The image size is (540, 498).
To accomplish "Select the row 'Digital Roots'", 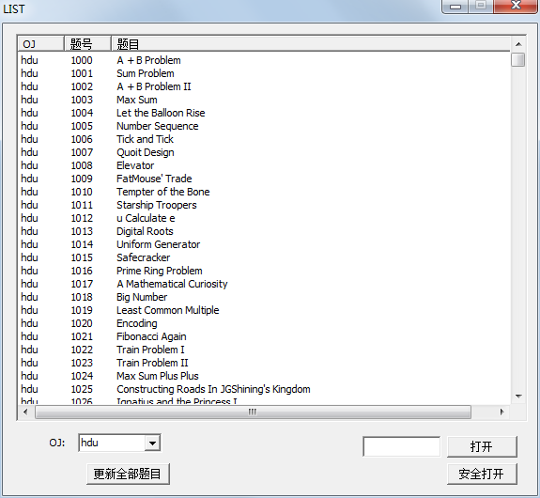I will click(264, 231).
